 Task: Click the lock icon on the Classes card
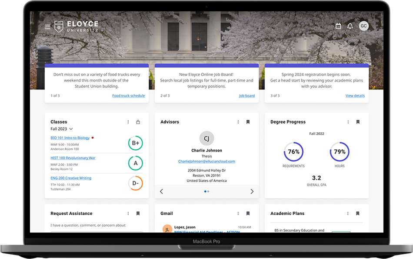138,122
